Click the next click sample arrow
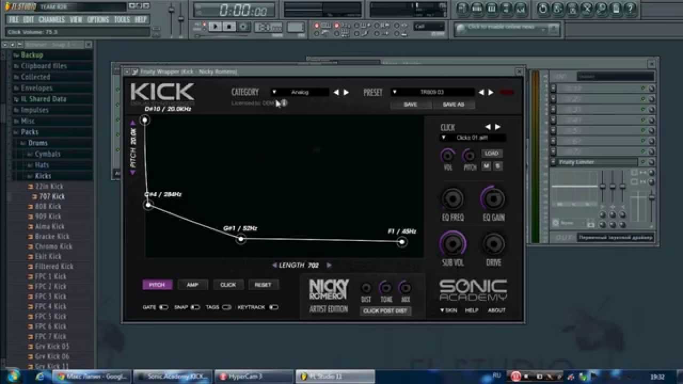The width and height of the screenshot is (683, 384). click(x=497, y=127)
